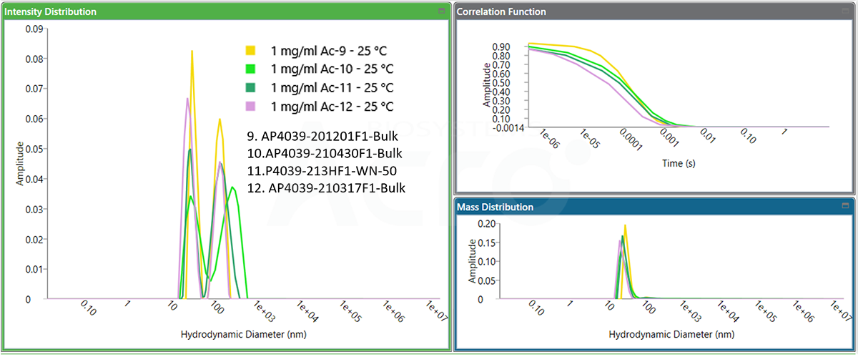Click the tallest yellow peak in Intensity Distribution
Viewport: 858px width, 357px height.
[192, 52]
